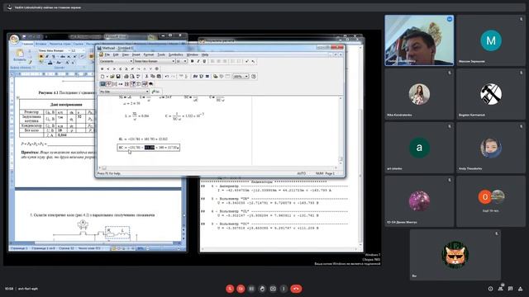529x297 pixels.
Task: Turn on camera in Meet controls
Action: 241,289
